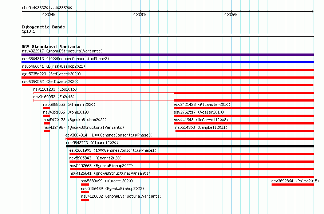Open nsv4126641 gnomADStructuralVariants label
This screenshot has width=324, height=214.
[x=110, y=173]
